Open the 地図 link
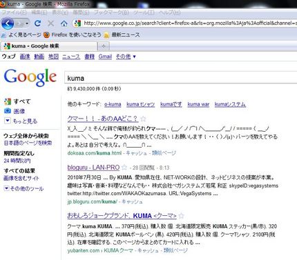The height and width of the screenshot is (260, 297). pos(53,57)
